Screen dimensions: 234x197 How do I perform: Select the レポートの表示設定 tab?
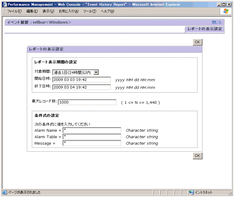tap(205, 29)
